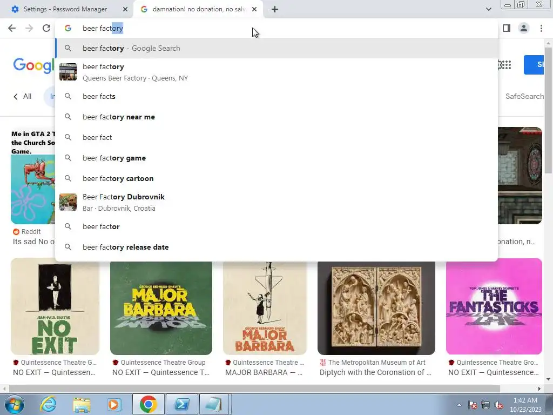This screenshot has width=553, height=415.
Task: Click the Action Center flag icon
Action: point(473,405)
